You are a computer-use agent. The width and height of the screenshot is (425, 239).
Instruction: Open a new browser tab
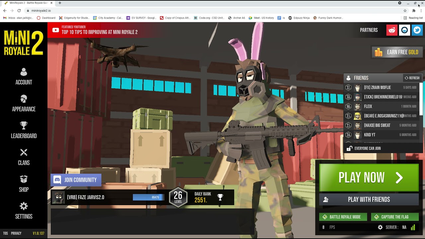tap(60, 3)
